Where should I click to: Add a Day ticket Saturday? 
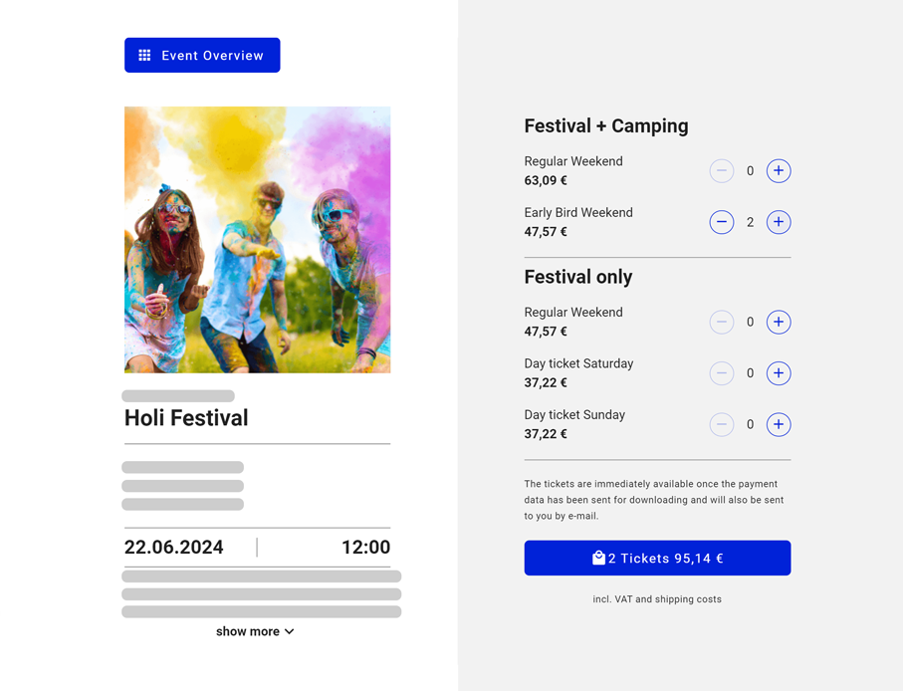[x=779, y=373]
